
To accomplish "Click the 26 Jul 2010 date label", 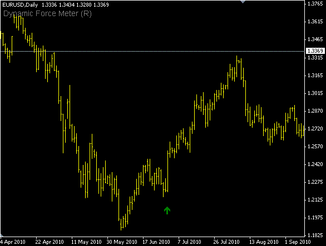I will point(226,242).
